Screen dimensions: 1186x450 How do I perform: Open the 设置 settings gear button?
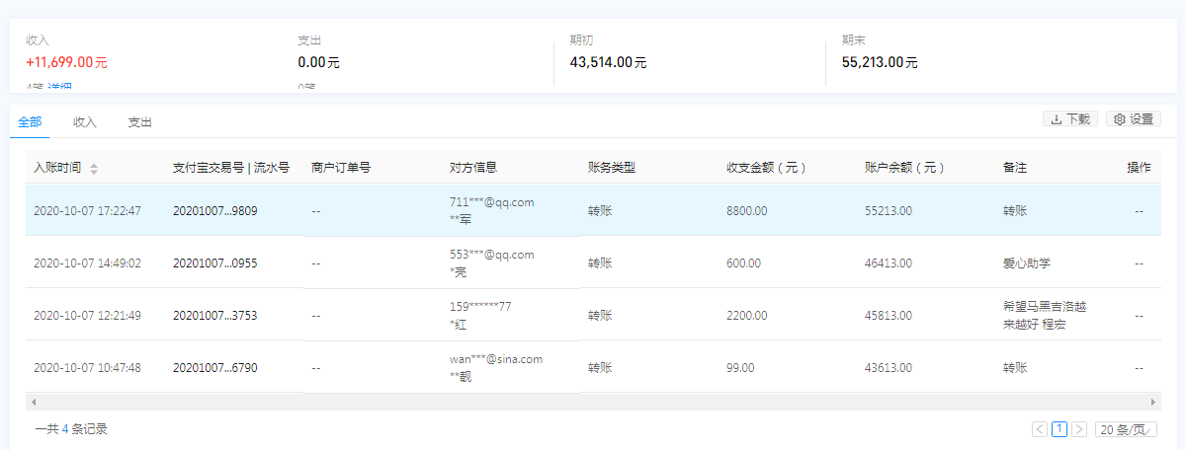click(1133, 119)
